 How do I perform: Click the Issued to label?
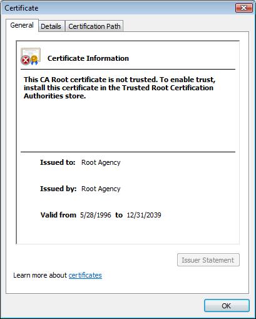coord(58,162)
